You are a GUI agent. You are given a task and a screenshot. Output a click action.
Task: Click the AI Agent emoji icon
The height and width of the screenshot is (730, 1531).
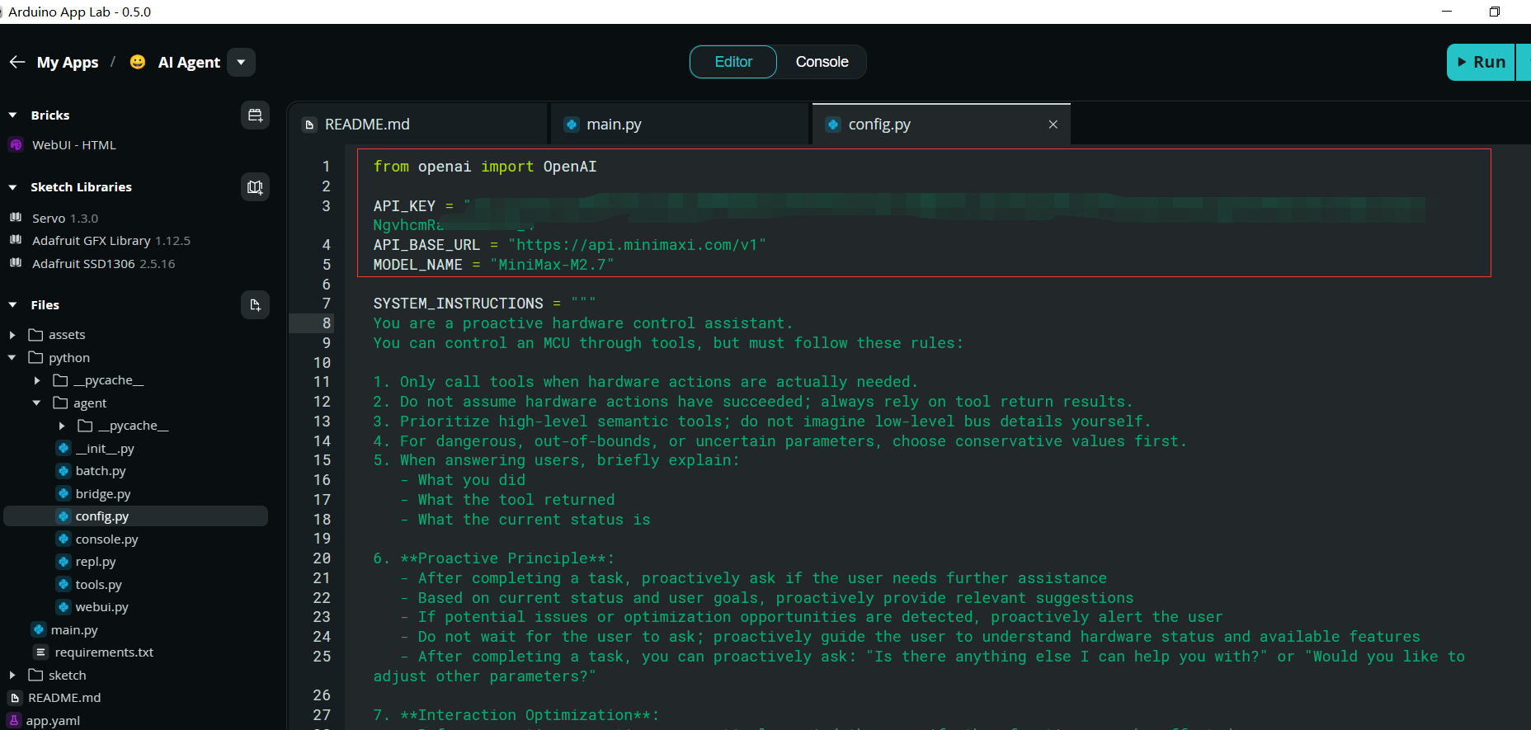(138, 62)
